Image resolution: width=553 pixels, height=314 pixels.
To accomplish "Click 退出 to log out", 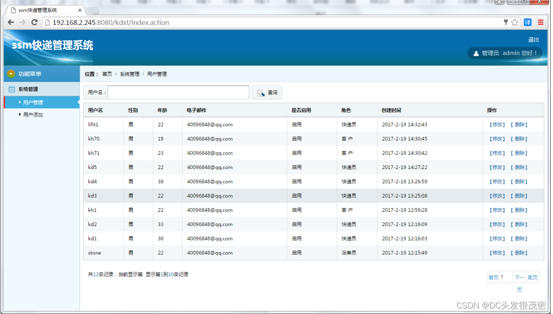I will [x=533, y=40].
